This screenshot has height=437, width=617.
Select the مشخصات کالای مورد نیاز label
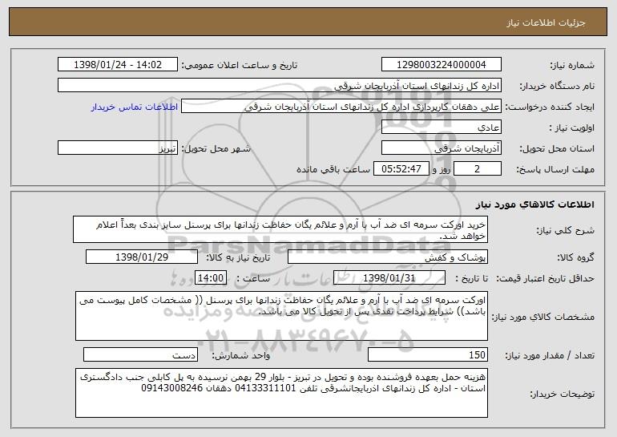(x=543, y=317)
